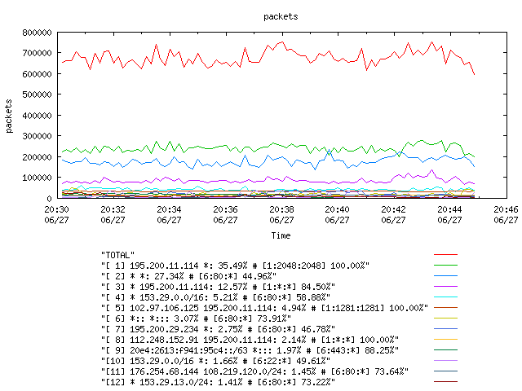Image resolution: width=522 pixels, height=391 pixels.
Task: Select legend entry [10] 1.66%
Action: [215, 361]
